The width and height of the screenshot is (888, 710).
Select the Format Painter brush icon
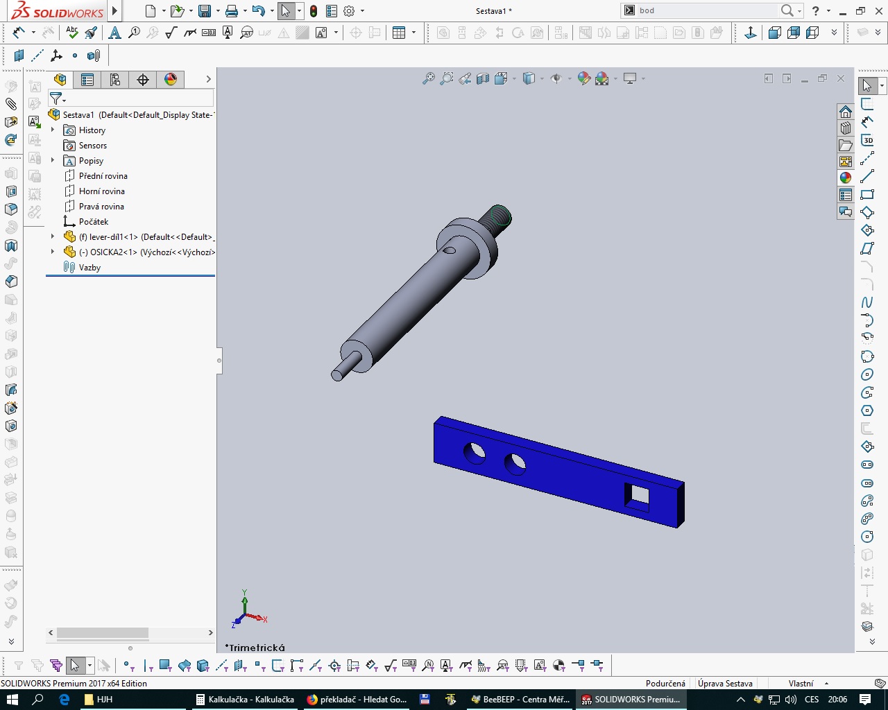coord(91,33)
